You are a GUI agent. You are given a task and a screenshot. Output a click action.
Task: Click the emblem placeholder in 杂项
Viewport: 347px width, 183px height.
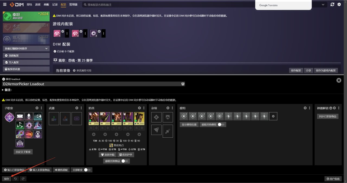(168, 117)
